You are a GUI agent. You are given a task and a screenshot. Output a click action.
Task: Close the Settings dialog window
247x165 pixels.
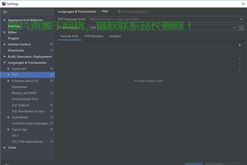click(243, 4)
